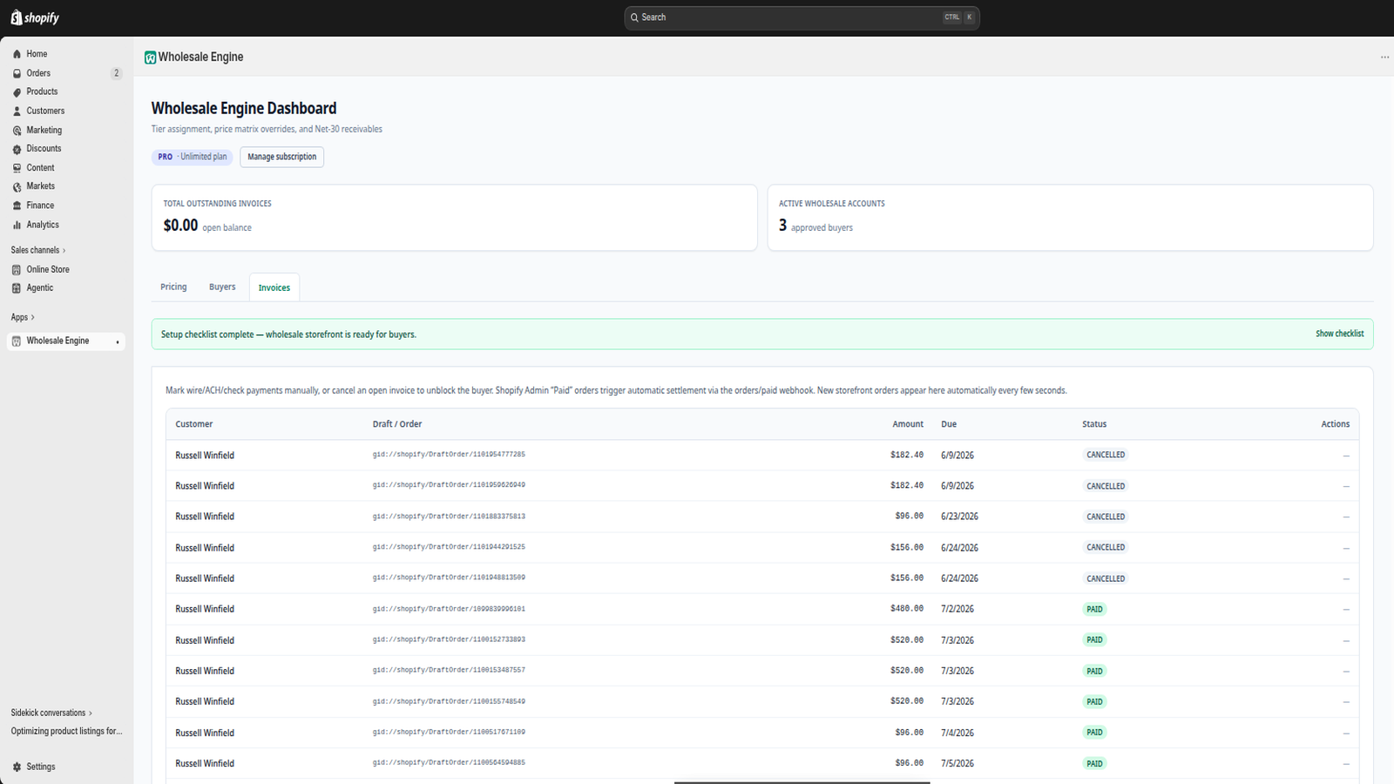This screenshot has height=784, width=1394.
Task: Select the draft order ID ending in 4885
Action: 449,763
